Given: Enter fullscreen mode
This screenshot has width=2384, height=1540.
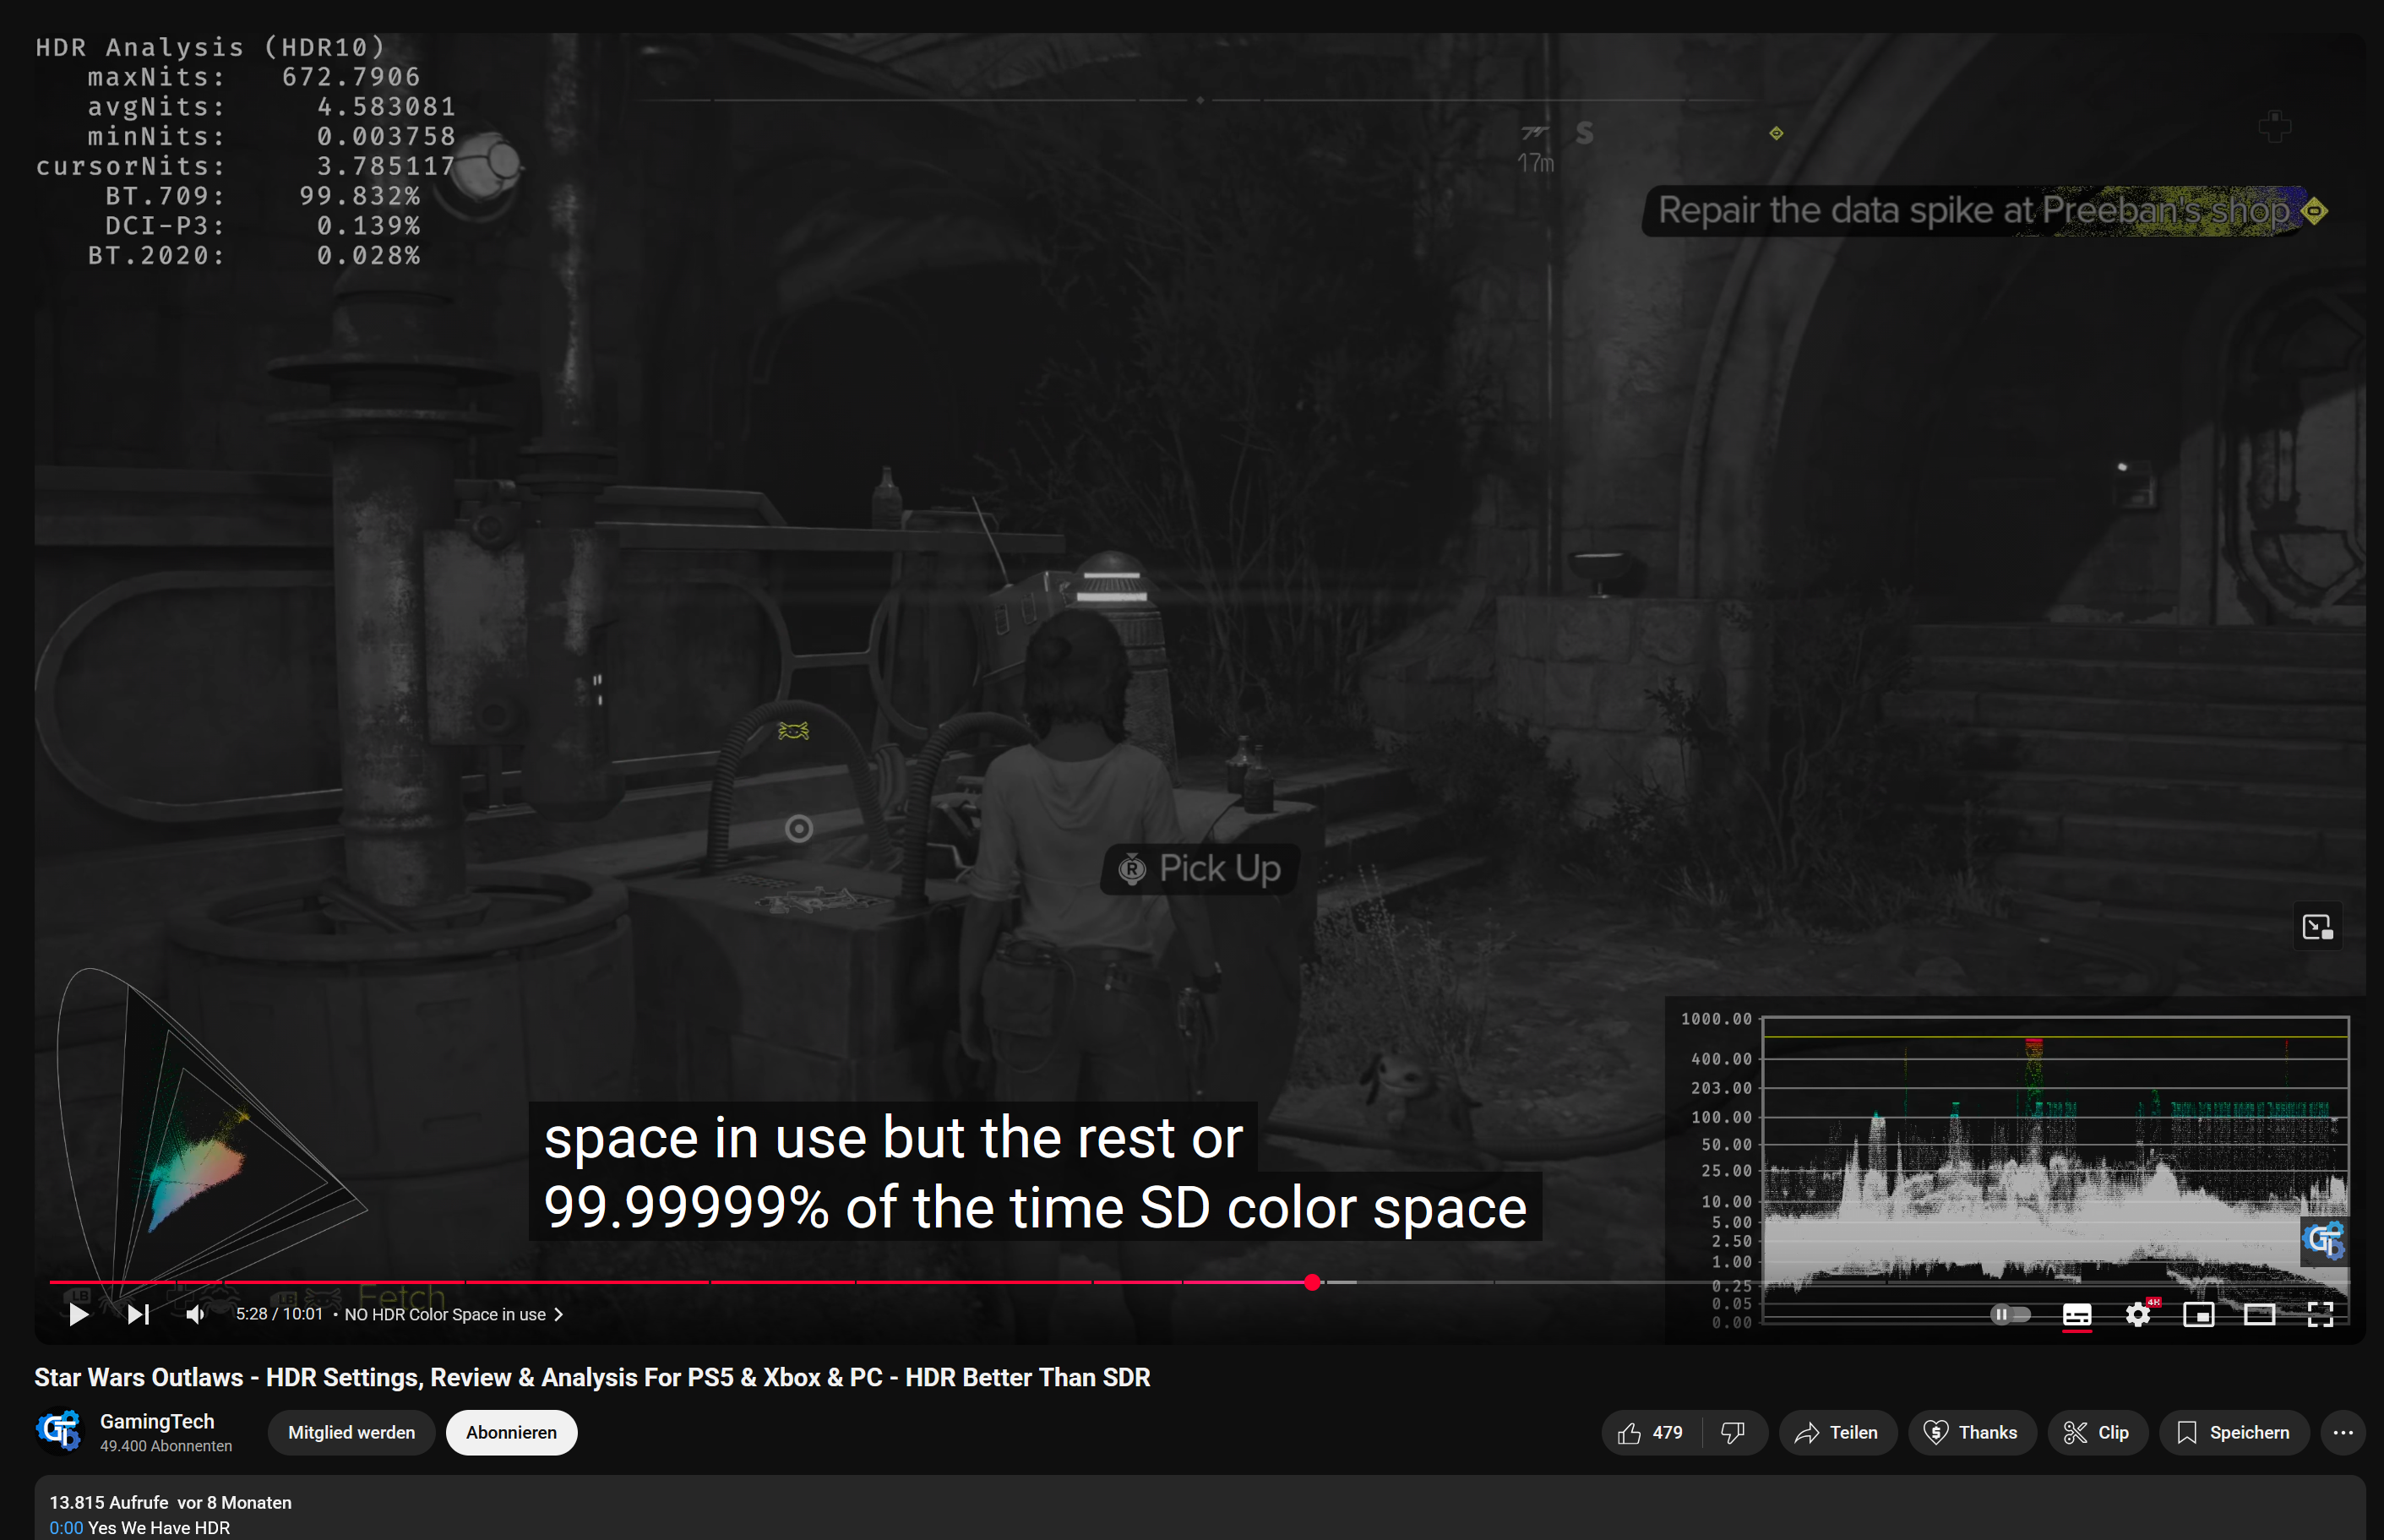Looking at the screenshot, I should [x=2319, y=1315].
